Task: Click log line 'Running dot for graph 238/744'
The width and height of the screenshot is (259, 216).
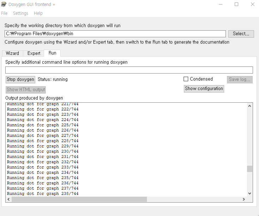Action: [x=43, y=193]
